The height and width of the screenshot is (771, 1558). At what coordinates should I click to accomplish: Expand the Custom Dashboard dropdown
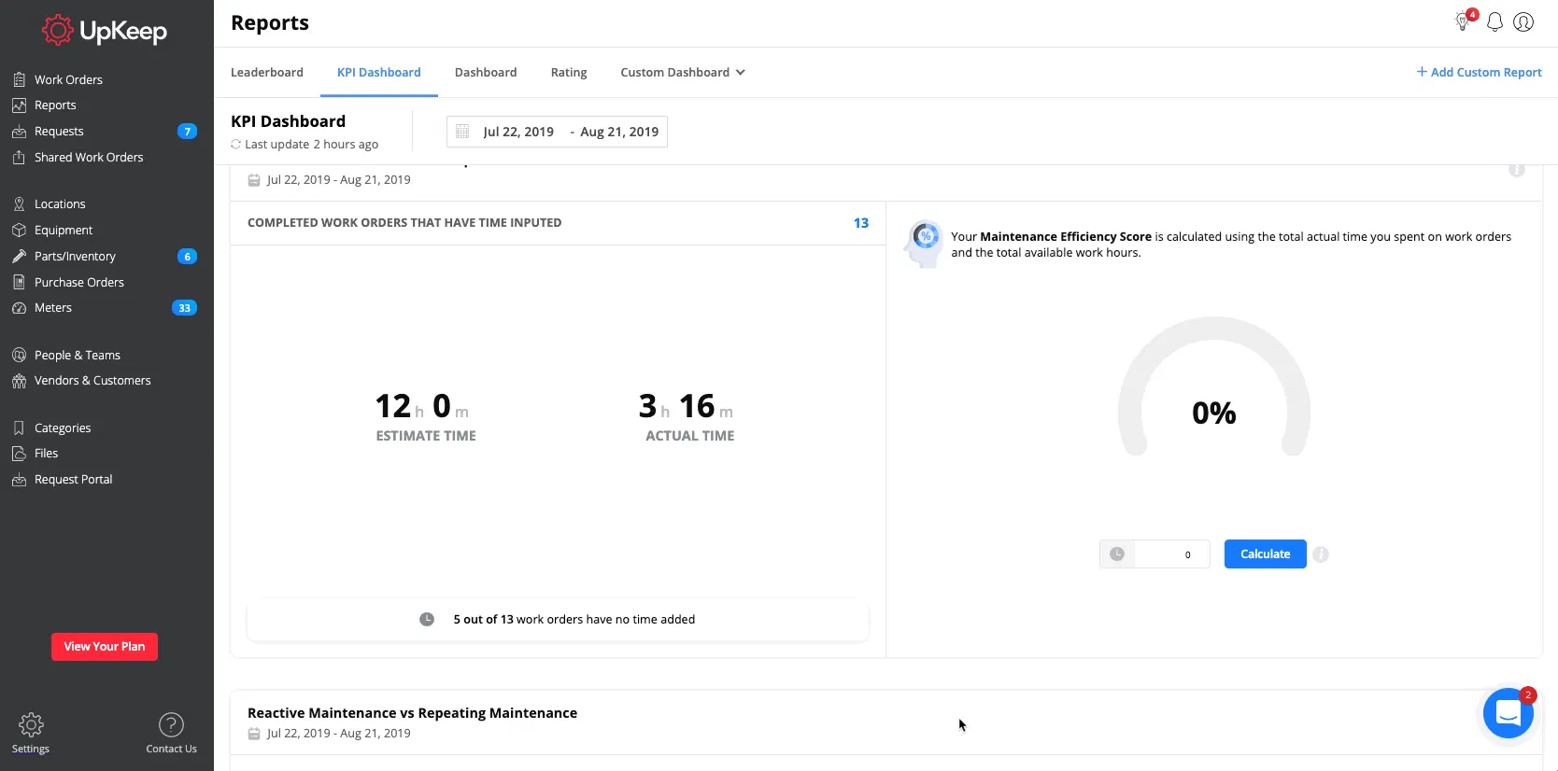[683, 73]
